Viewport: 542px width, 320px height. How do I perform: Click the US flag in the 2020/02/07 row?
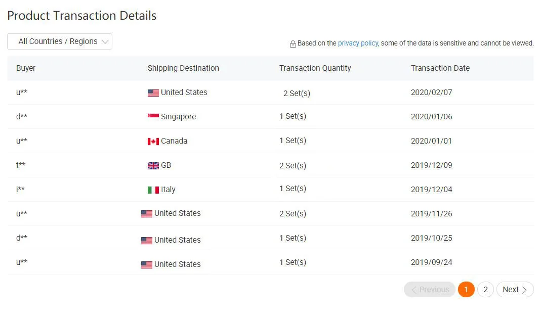coord(153,93)
